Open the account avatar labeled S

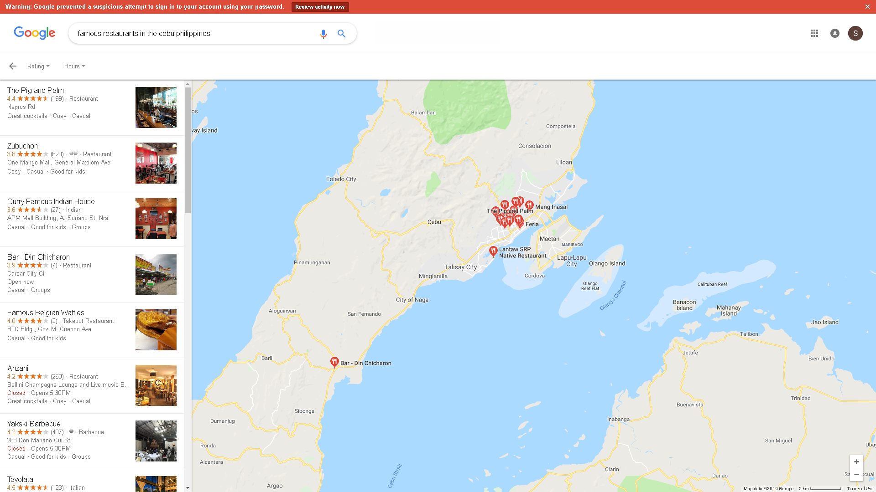tap(855, 33)
